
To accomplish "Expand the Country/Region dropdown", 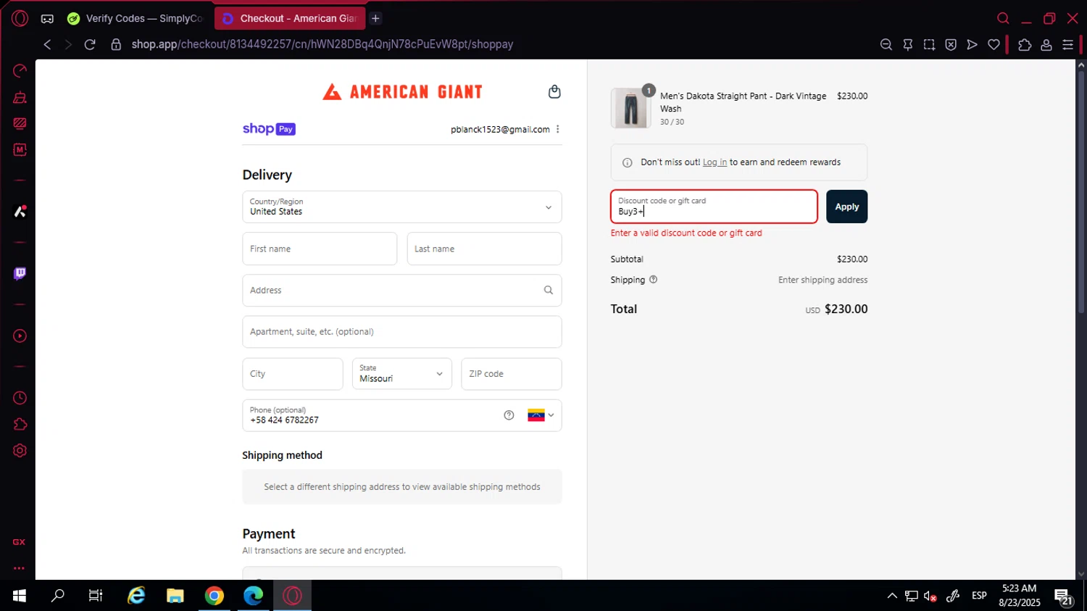I will pos(402,207).
